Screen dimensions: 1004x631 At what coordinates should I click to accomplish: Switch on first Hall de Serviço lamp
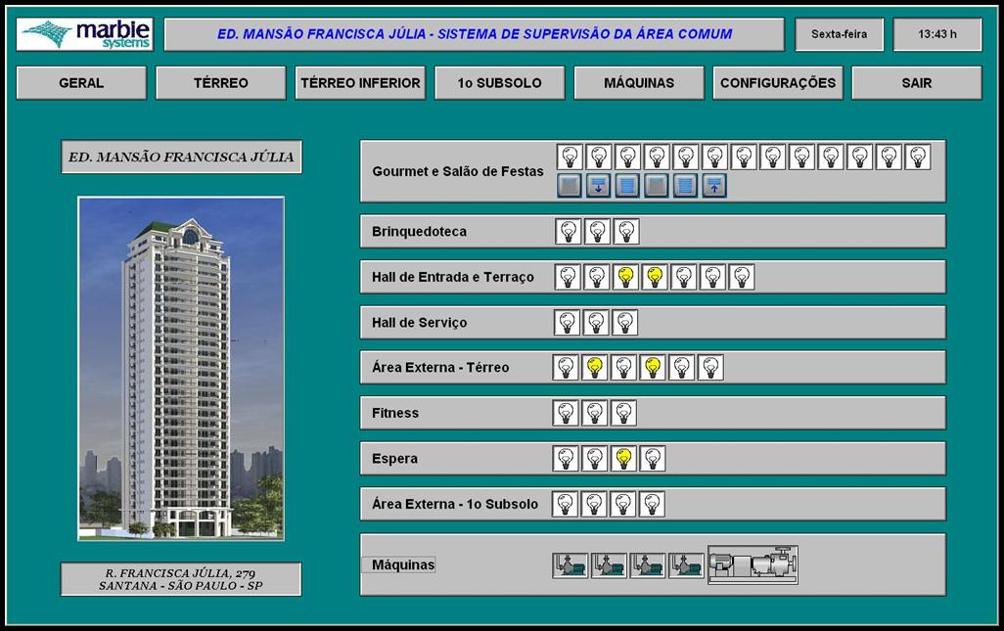pos(567,323)
